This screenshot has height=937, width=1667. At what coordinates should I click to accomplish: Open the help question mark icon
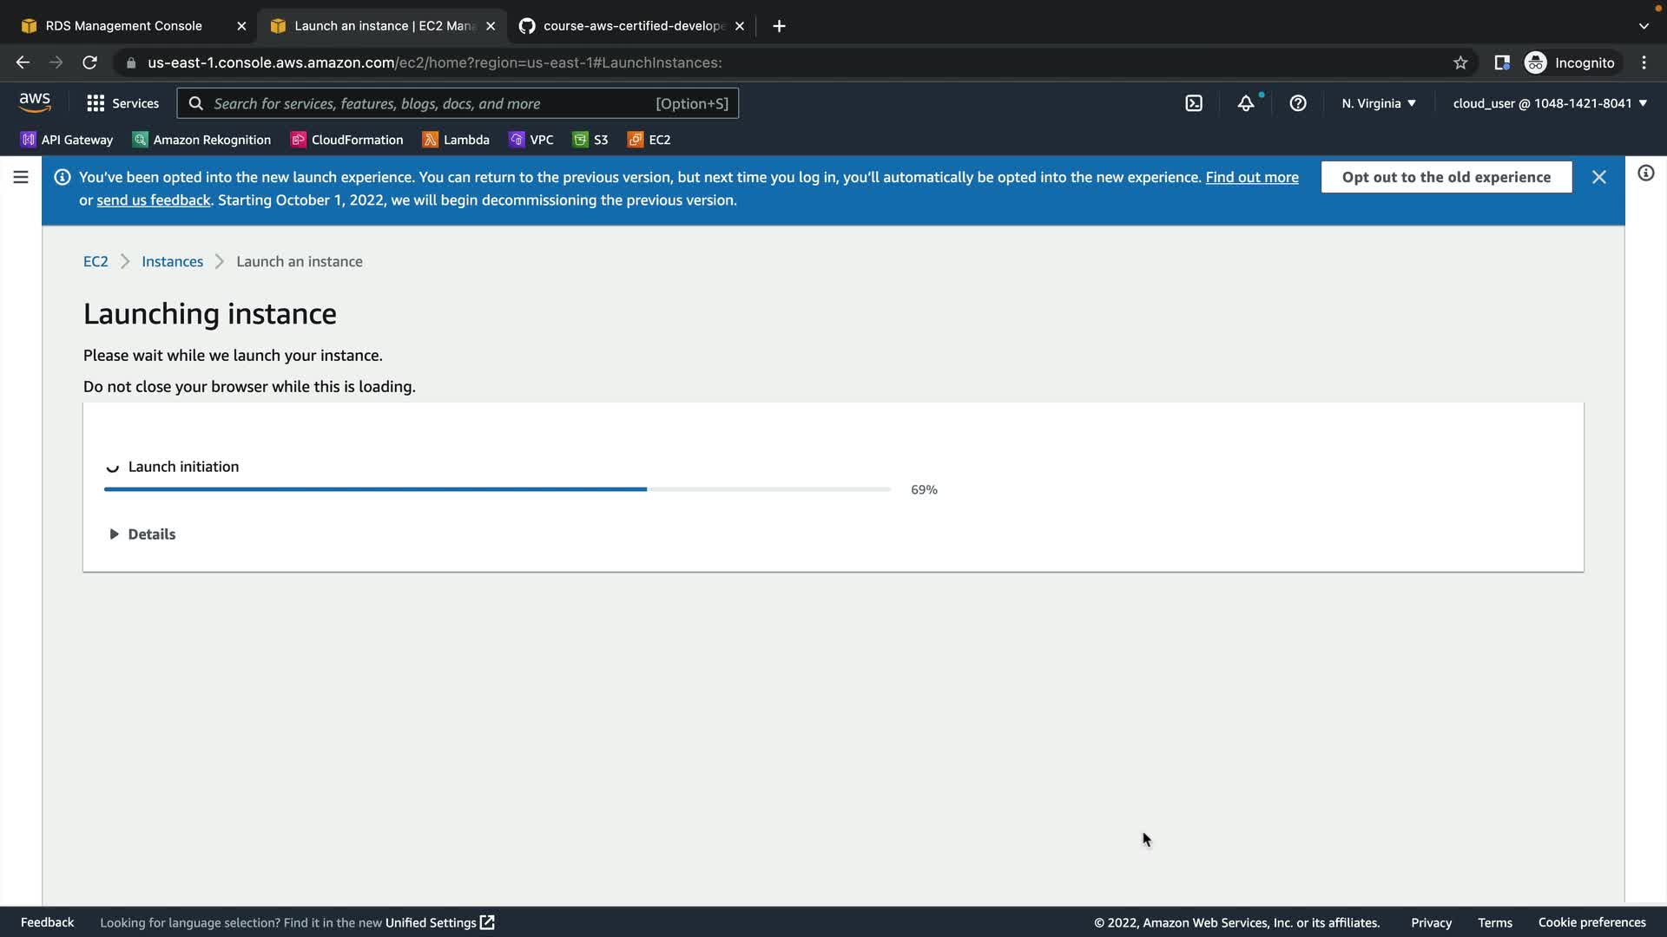[1298, 103]
